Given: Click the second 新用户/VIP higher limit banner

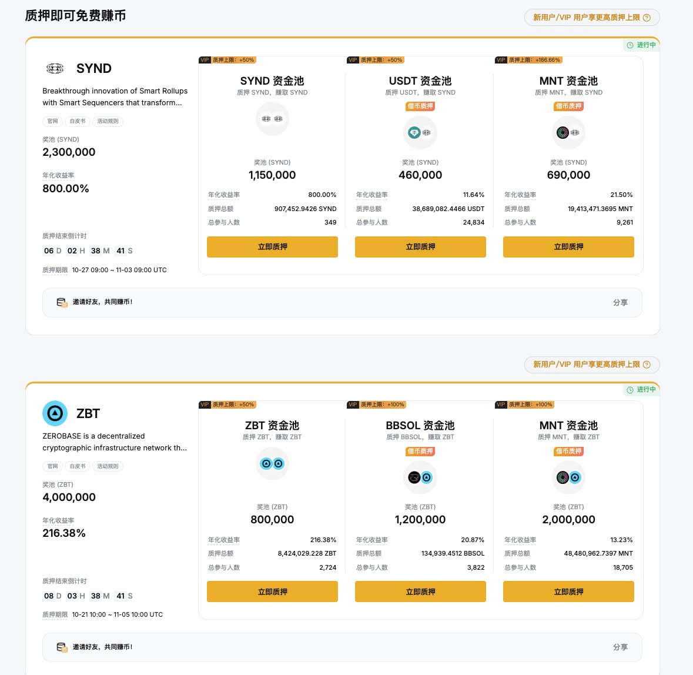Looking at the screenshot, I should pyautogui.click(x=591, y=365).
